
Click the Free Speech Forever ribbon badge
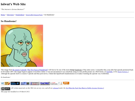click(34, 83)
